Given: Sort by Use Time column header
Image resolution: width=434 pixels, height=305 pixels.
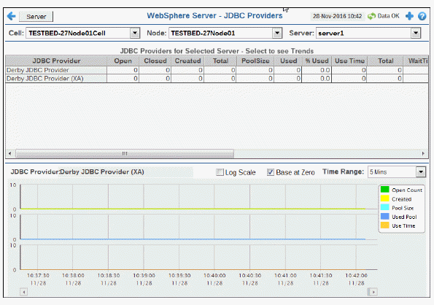Looking at the screenshot, I should (349, 61).
